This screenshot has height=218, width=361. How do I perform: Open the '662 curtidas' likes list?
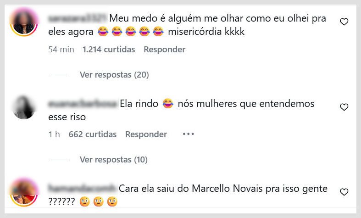(92, 134)
